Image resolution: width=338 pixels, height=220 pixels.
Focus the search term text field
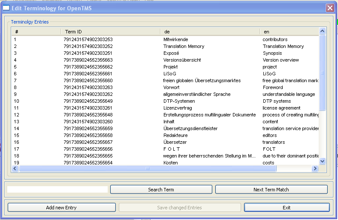[57, 190]
